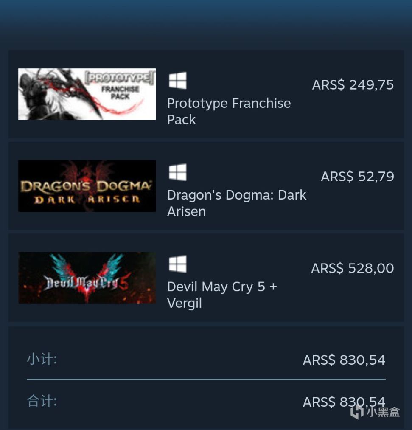Click the 小黑盒 watermark text
Viewport: 412px width, 430px height.
coord(383,412)
